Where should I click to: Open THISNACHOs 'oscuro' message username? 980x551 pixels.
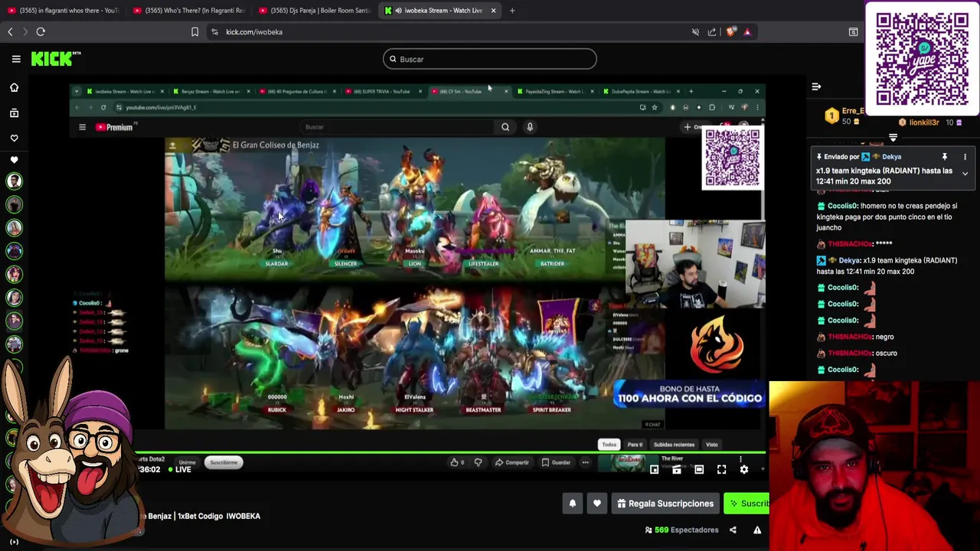point(848,354)
